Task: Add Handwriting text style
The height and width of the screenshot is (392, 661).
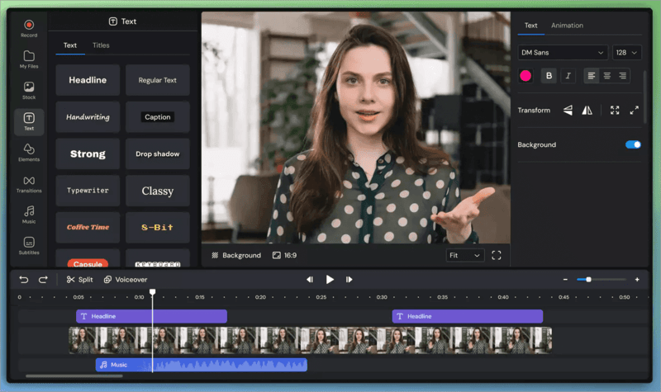Action: coord(88,117)
